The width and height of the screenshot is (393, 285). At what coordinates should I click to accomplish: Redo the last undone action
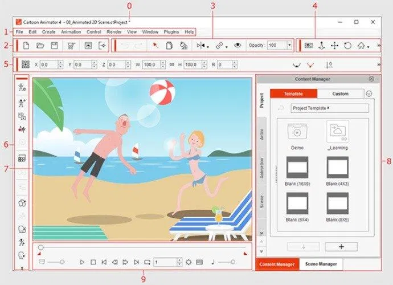pos(138,46)
